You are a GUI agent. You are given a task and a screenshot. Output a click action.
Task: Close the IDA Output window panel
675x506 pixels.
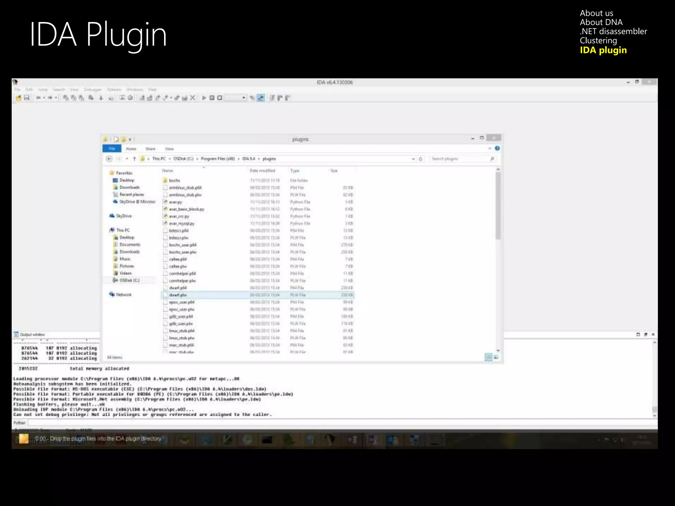pos(653,334)
